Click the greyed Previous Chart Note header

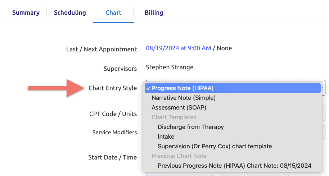(179, 156)
